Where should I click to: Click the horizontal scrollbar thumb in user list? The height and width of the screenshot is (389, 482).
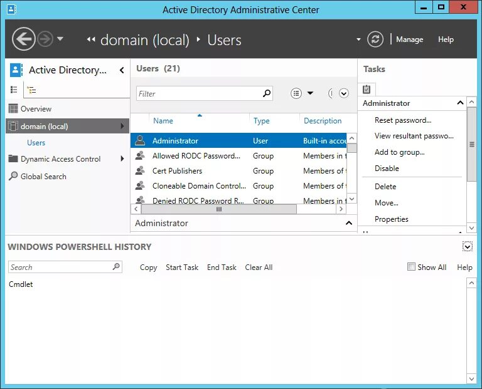pyautogui.click(x=219, y=209)
